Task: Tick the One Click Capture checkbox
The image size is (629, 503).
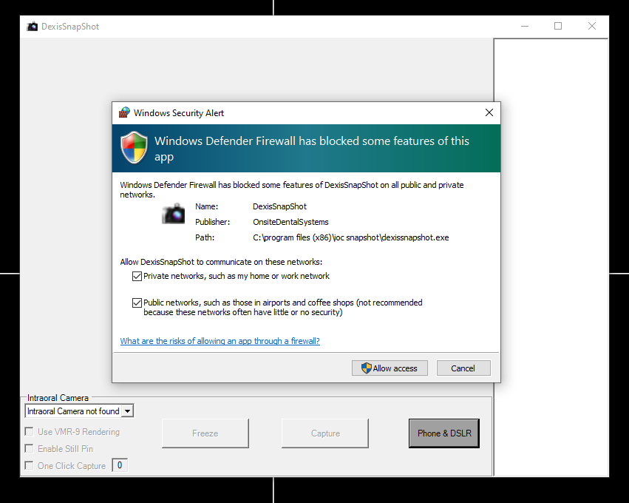Action: point(29,465)
